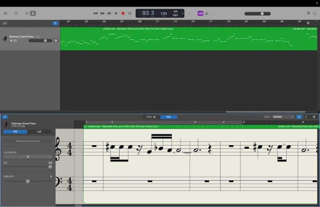Click the master volume slider in toolbar
320x207 pixels.
[x=262, y=13]
